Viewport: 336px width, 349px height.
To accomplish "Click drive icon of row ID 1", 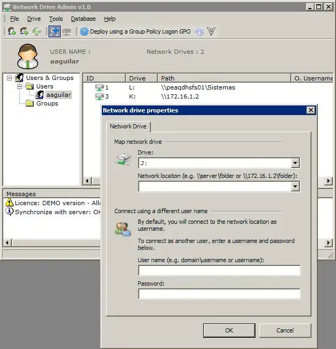I will coord(99,87).
